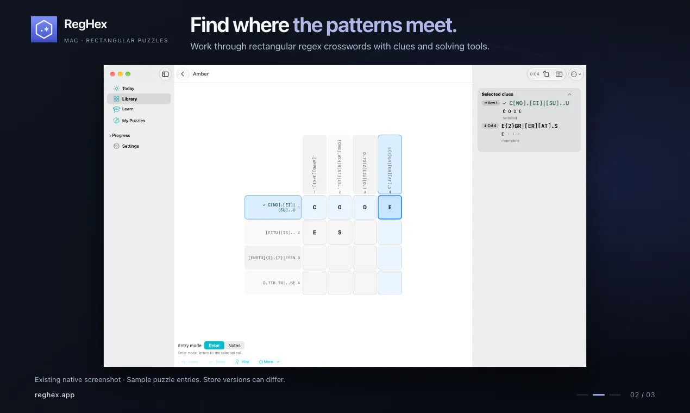
Task: Go back using the chevron beside Amber
Action: (183, 74)
